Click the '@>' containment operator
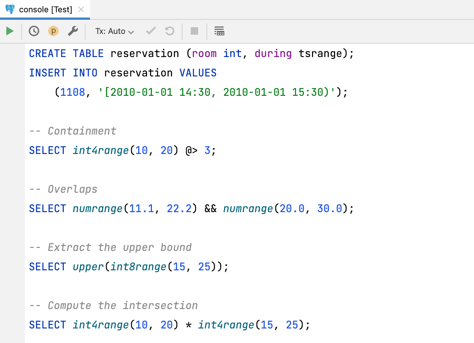474x343 pixels. 191,151
